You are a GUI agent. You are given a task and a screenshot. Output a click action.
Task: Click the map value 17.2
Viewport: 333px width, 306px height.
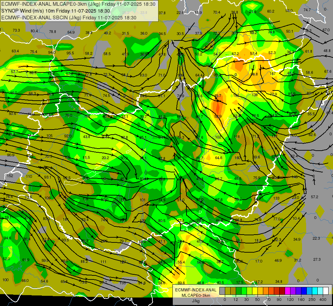coord(259,282)
